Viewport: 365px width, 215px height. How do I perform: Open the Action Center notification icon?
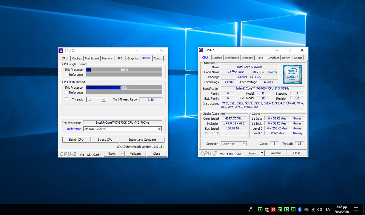click(x=356, y=209)
